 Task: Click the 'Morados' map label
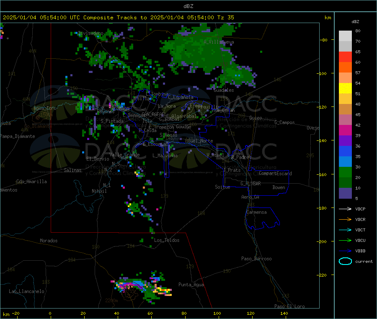coord(49,241)
